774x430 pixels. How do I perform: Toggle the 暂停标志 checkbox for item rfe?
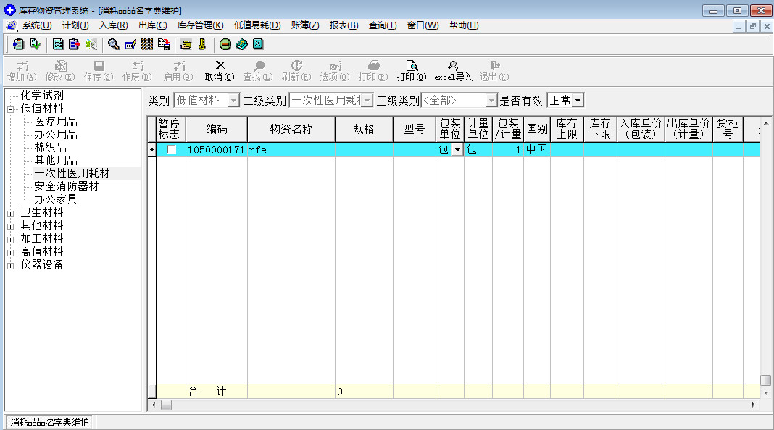[x=172, y=150]
